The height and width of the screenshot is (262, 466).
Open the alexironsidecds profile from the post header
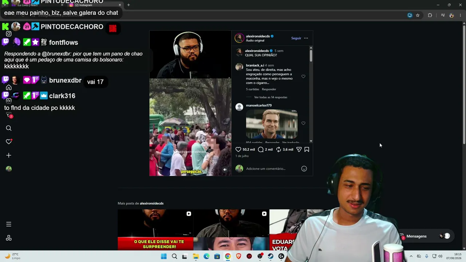point(258,36)
